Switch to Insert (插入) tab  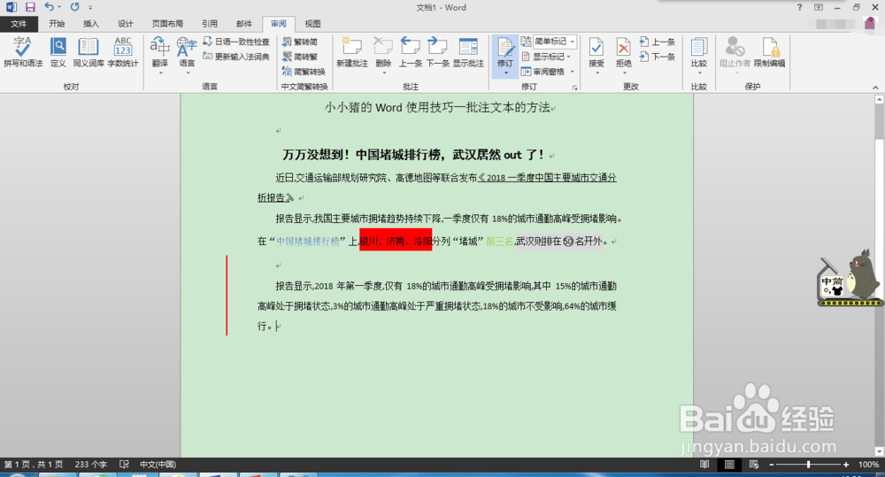[91, 24]
